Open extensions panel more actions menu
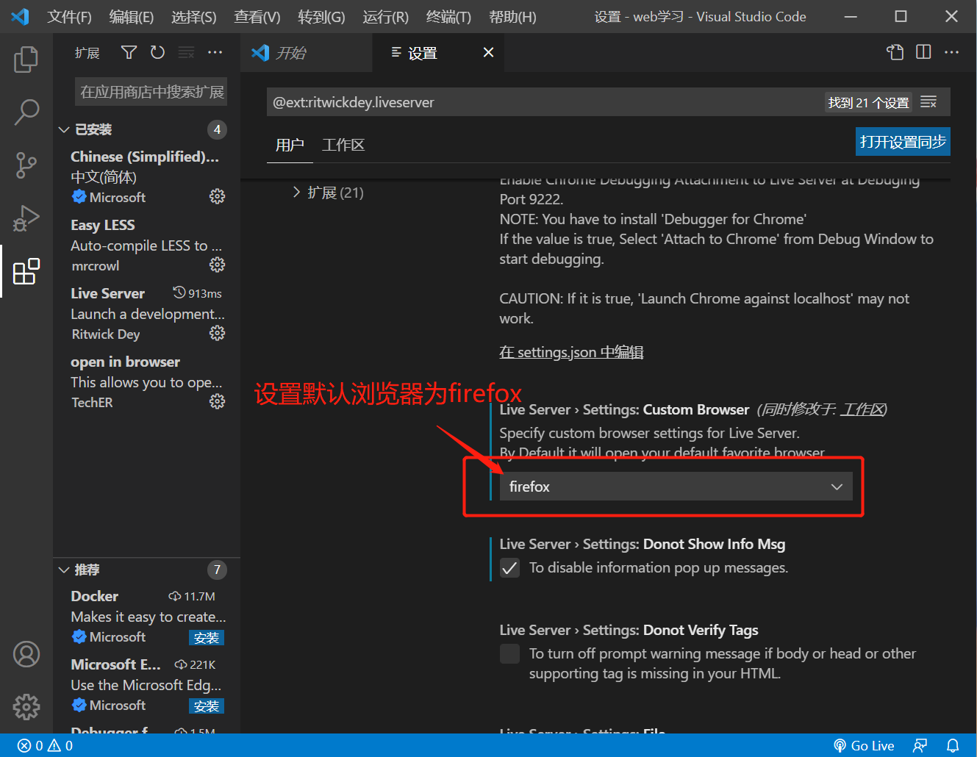977x757 pixels. pyautogui.click(x=215, y=52)
